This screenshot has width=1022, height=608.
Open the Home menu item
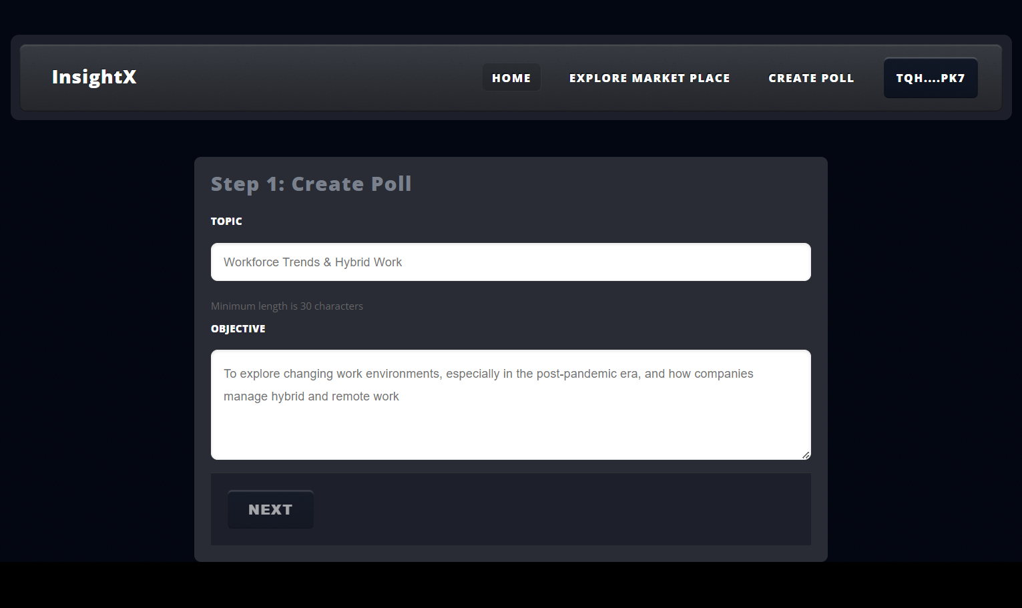point(511,77)
